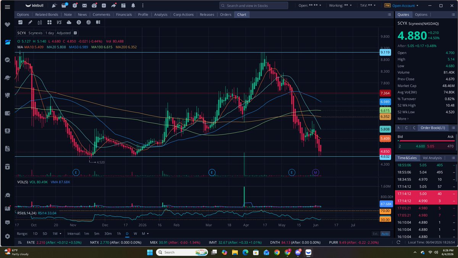Select the 30m interval
458x258 pixels.
click(108, 234)
